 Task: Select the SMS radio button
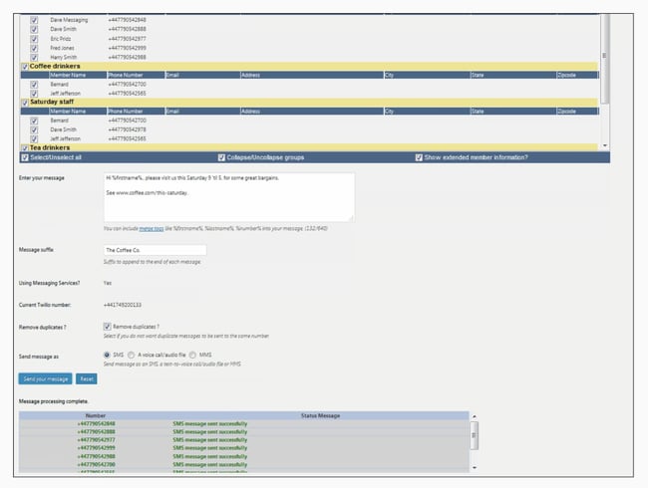(107, 355)
